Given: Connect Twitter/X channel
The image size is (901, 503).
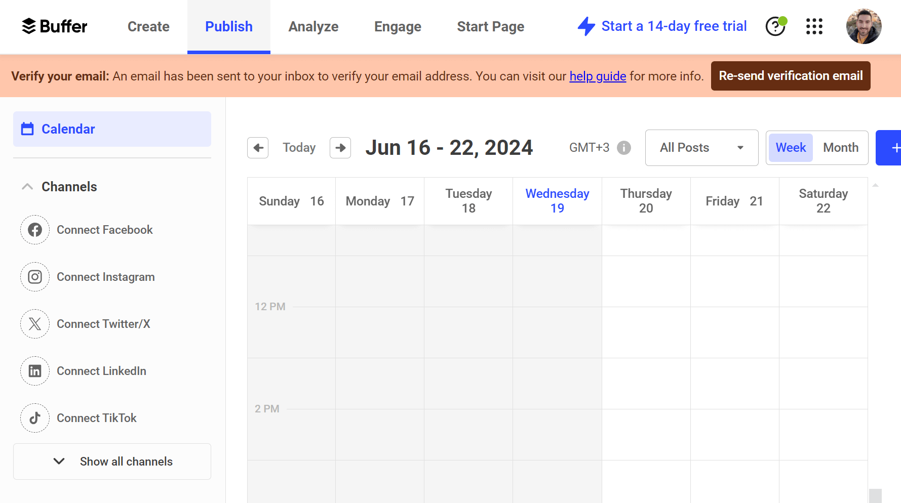Looking at the screenshot, I should click(x=103, y=324).
